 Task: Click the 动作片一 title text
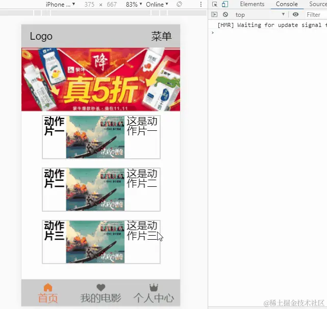54,126
